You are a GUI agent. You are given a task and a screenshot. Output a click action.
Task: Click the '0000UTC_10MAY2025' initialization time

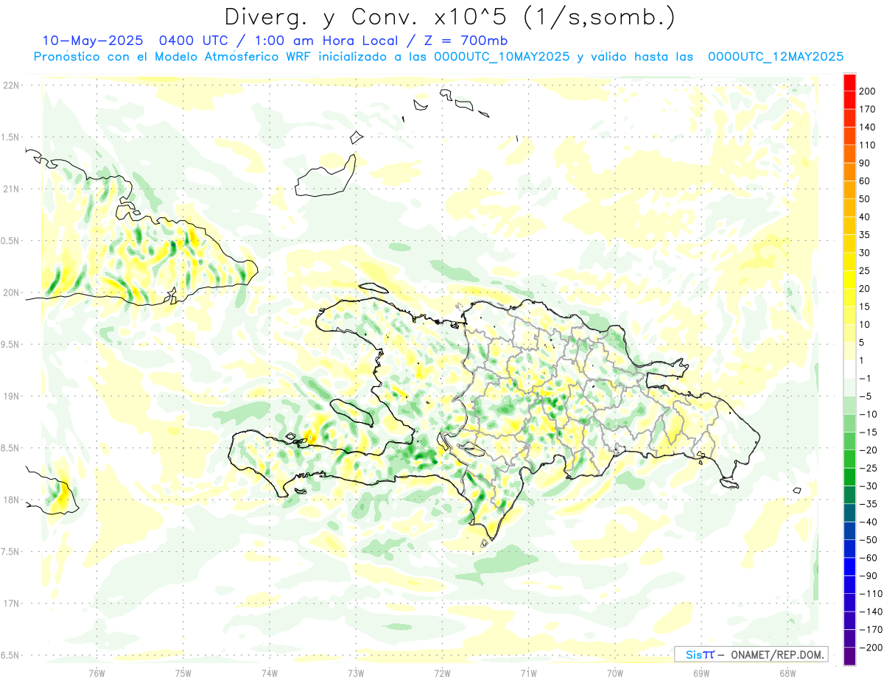pyautogui.click(x=501, y=56)
